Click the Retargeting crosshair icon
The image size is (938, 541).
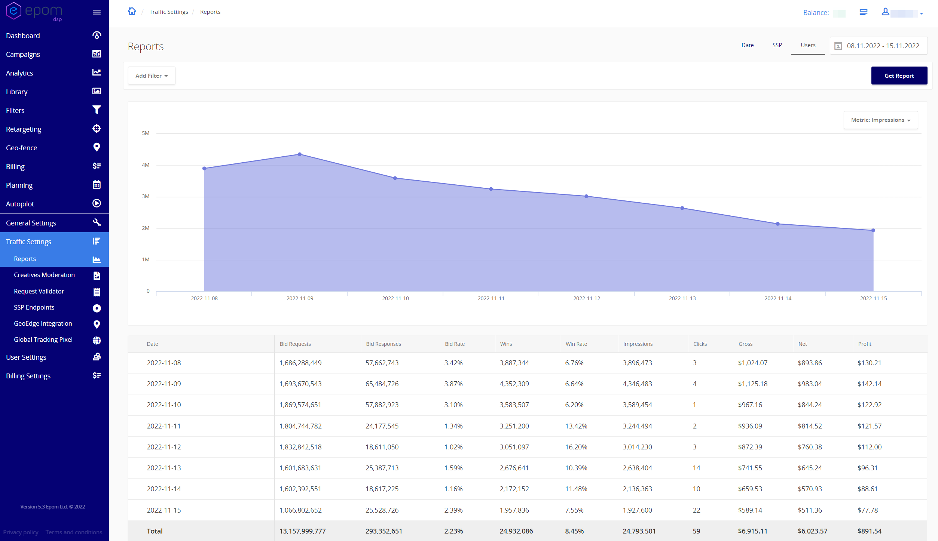coord(97,129)
